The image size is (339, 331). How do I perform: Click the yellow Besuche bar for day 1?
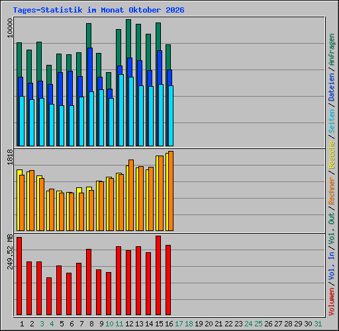click(19, 201)
